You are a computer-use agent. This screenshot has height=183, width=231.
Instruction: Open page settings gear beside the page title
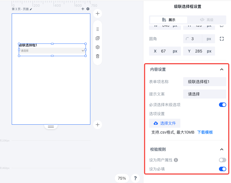pos(88,9)
